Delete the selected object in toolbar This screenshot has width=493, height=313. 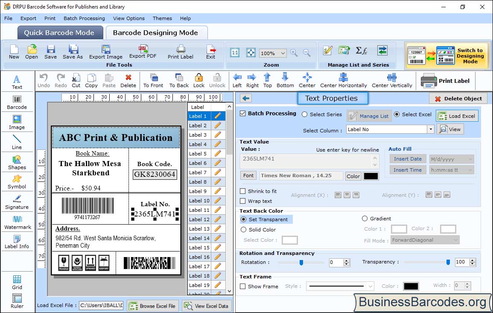coord(128,81)
